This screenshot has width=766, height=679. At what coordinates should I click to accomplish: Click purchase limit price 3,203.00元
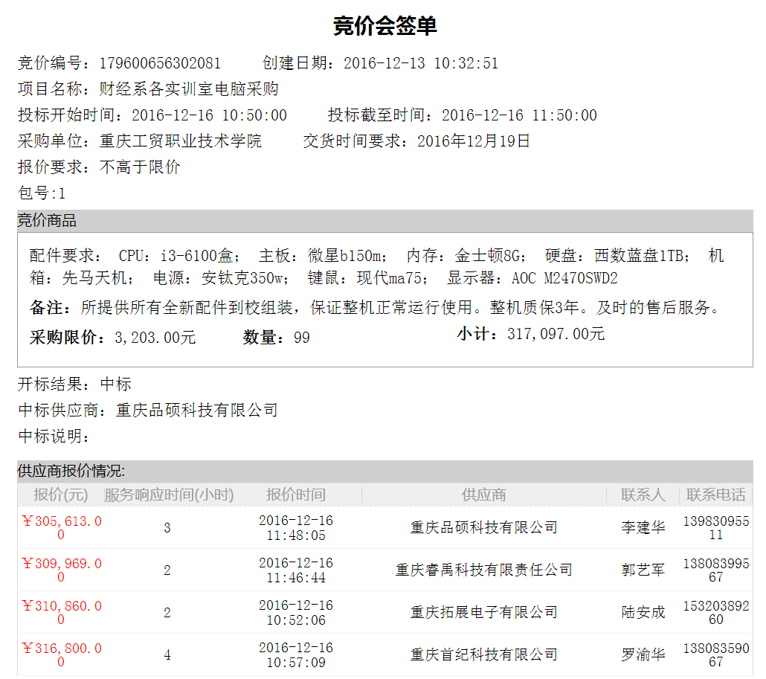coord(155,337)
